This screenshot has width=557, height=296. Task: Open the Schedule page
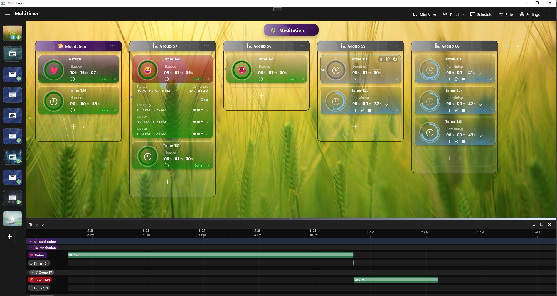(481, 14)
